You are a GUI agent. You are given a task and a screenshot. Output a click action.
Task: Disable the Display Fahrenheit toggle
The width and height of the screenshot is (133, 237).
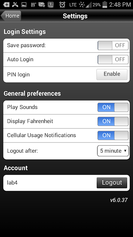click(x=113, y=121)
